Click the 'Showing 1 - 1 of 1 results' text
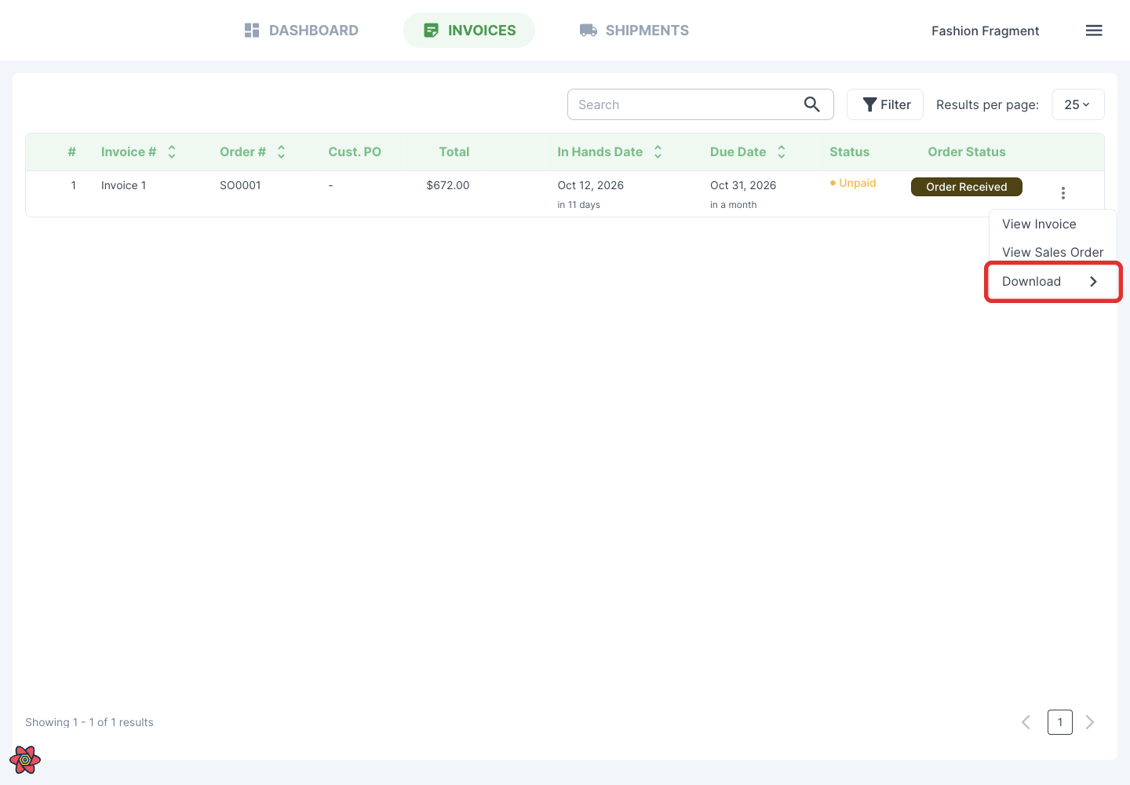1130x785 pixels. 89,722
